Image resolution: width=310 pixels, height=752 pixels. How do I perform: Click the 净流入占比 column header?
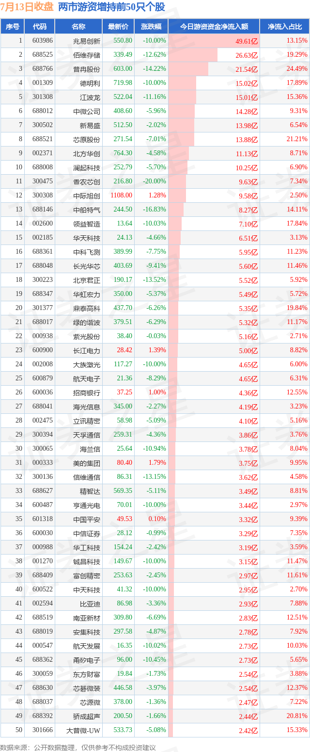point(285,27)
